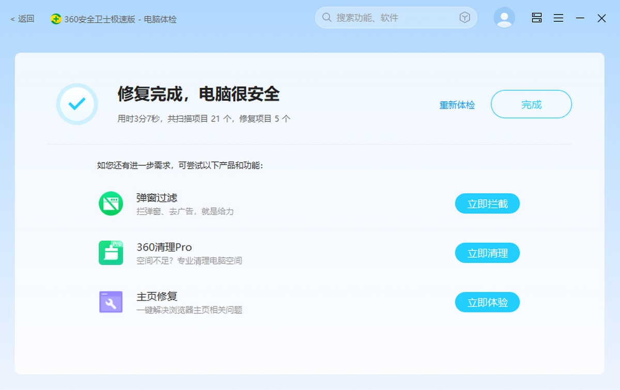Click the blue checkmark completion icon
Viewport: 620px width, 390px height.
pyautogui.click(x=77, y=104)
